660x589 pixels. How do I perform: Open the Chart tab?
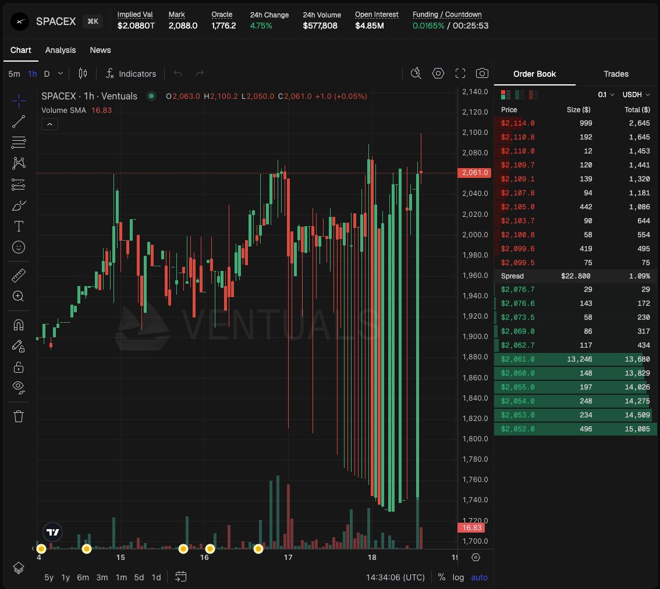pos(20,50)
